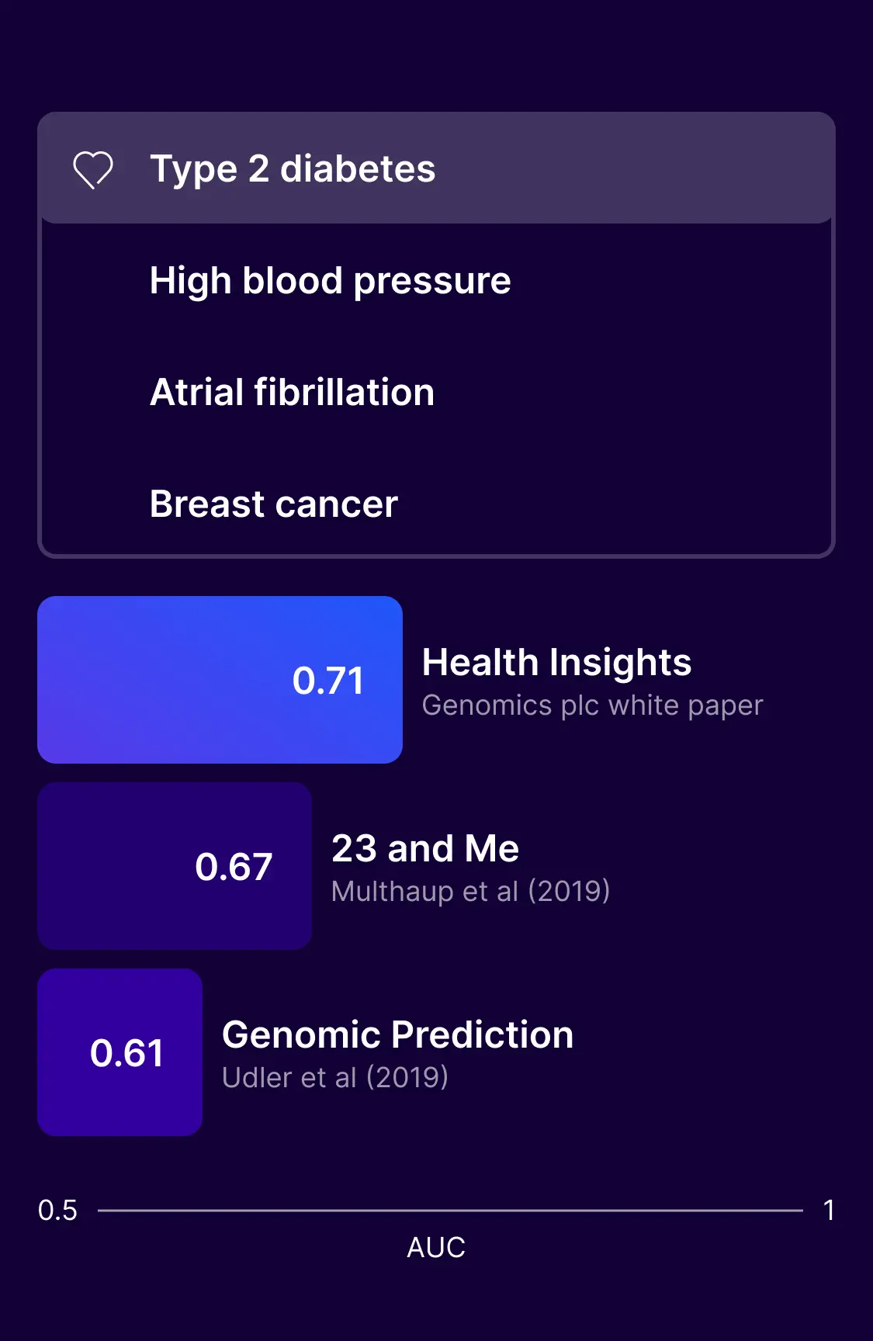The height and width of the screenshot is (1341, 873).
Task: Click the AUC axis line
Action: [450, 1210]
